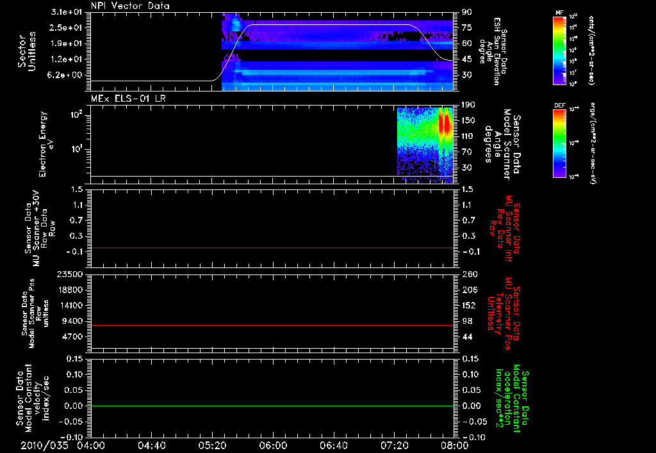Click the red 'MU Scanner Pos Telemetry' axis title

pos(504,314)
